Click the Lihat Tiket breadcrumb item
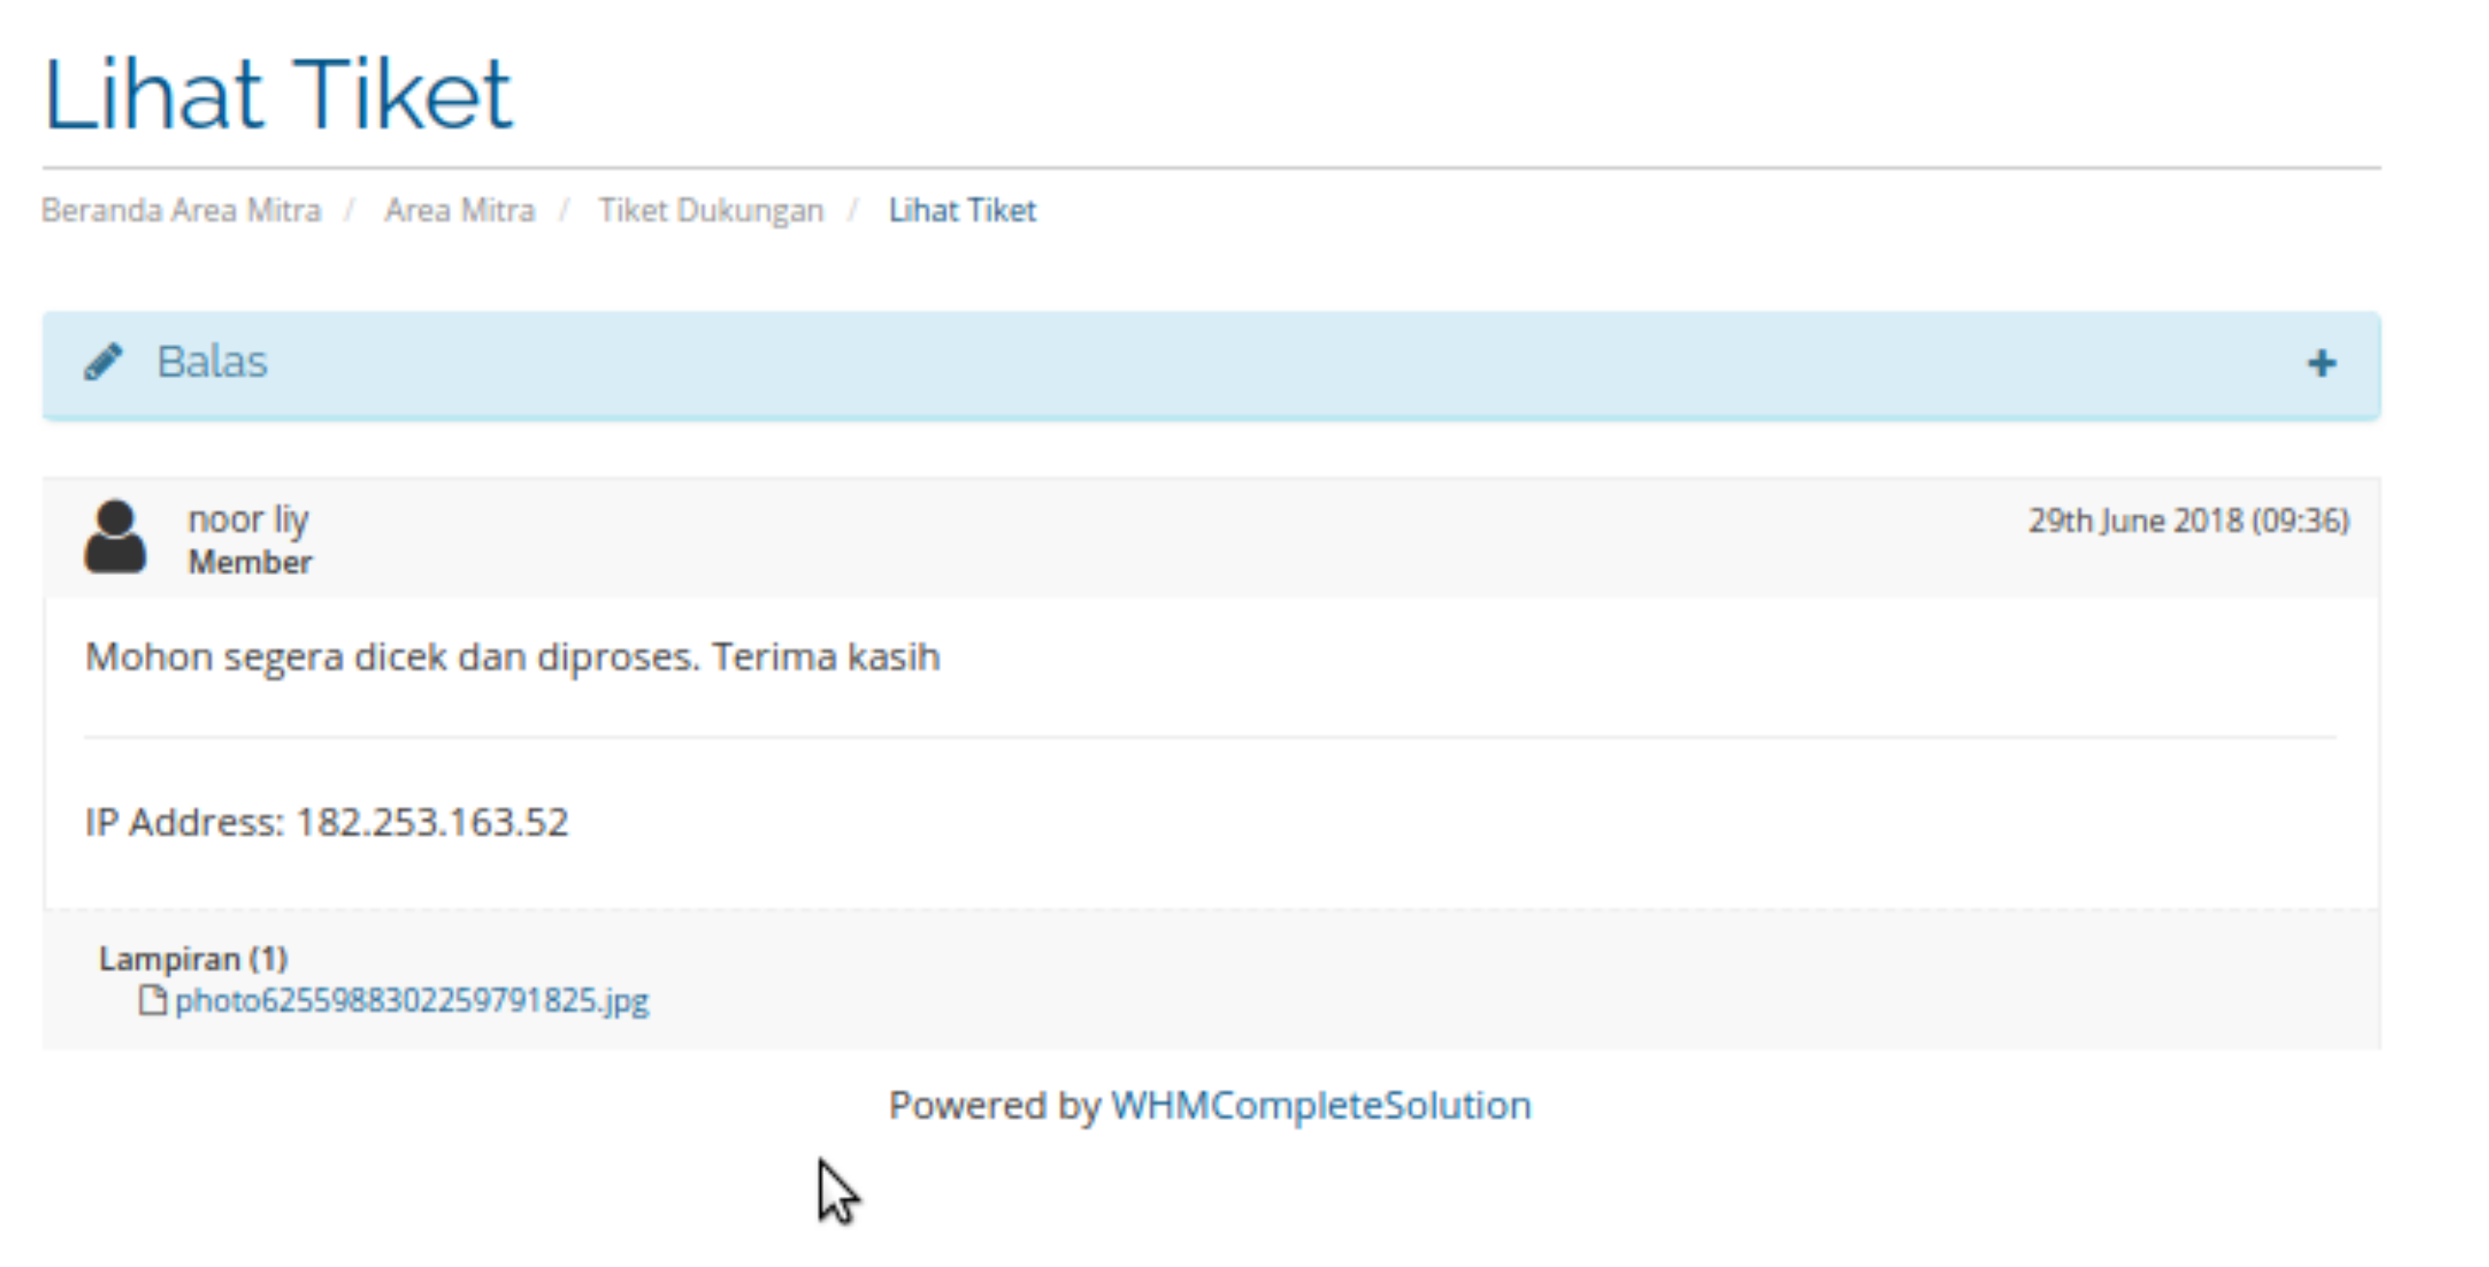Image resolution: width=2489 pixels, height=1267 pixels. point(963,210)
